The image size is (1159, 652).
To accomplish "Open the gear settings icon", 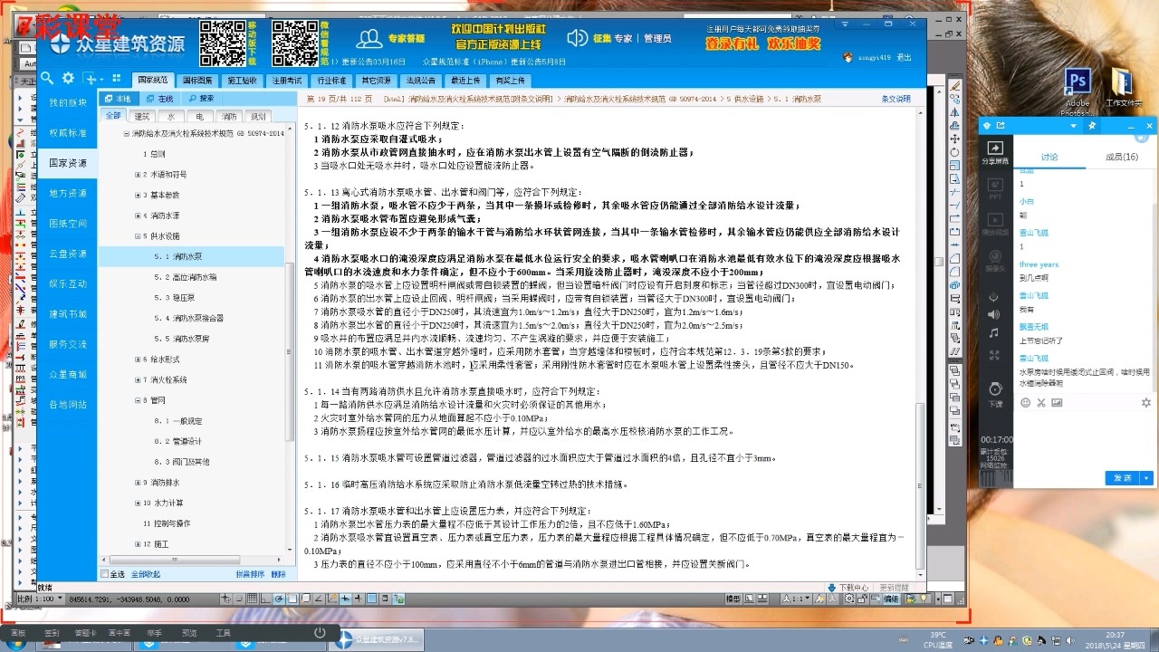I will pyautogui.click(x=68, y=79).
